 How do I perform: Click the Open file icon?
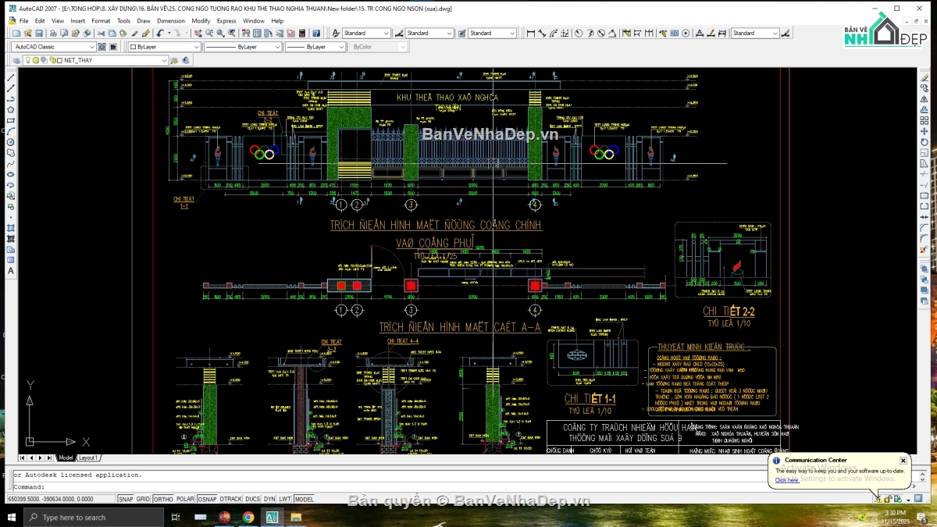click(x=27, y=33)
